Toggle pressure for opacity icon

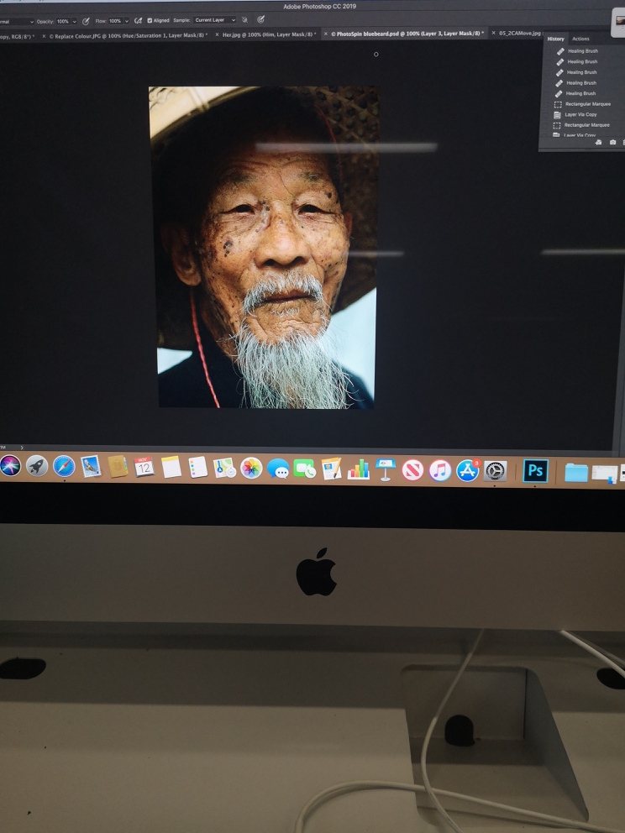click(86, 21)
